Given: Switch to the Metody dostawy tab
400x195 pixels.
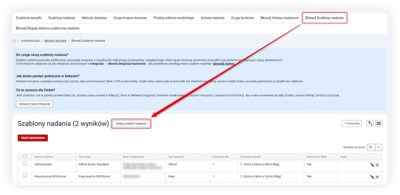Looking at the screenshot, I should [x=93, y=18].
